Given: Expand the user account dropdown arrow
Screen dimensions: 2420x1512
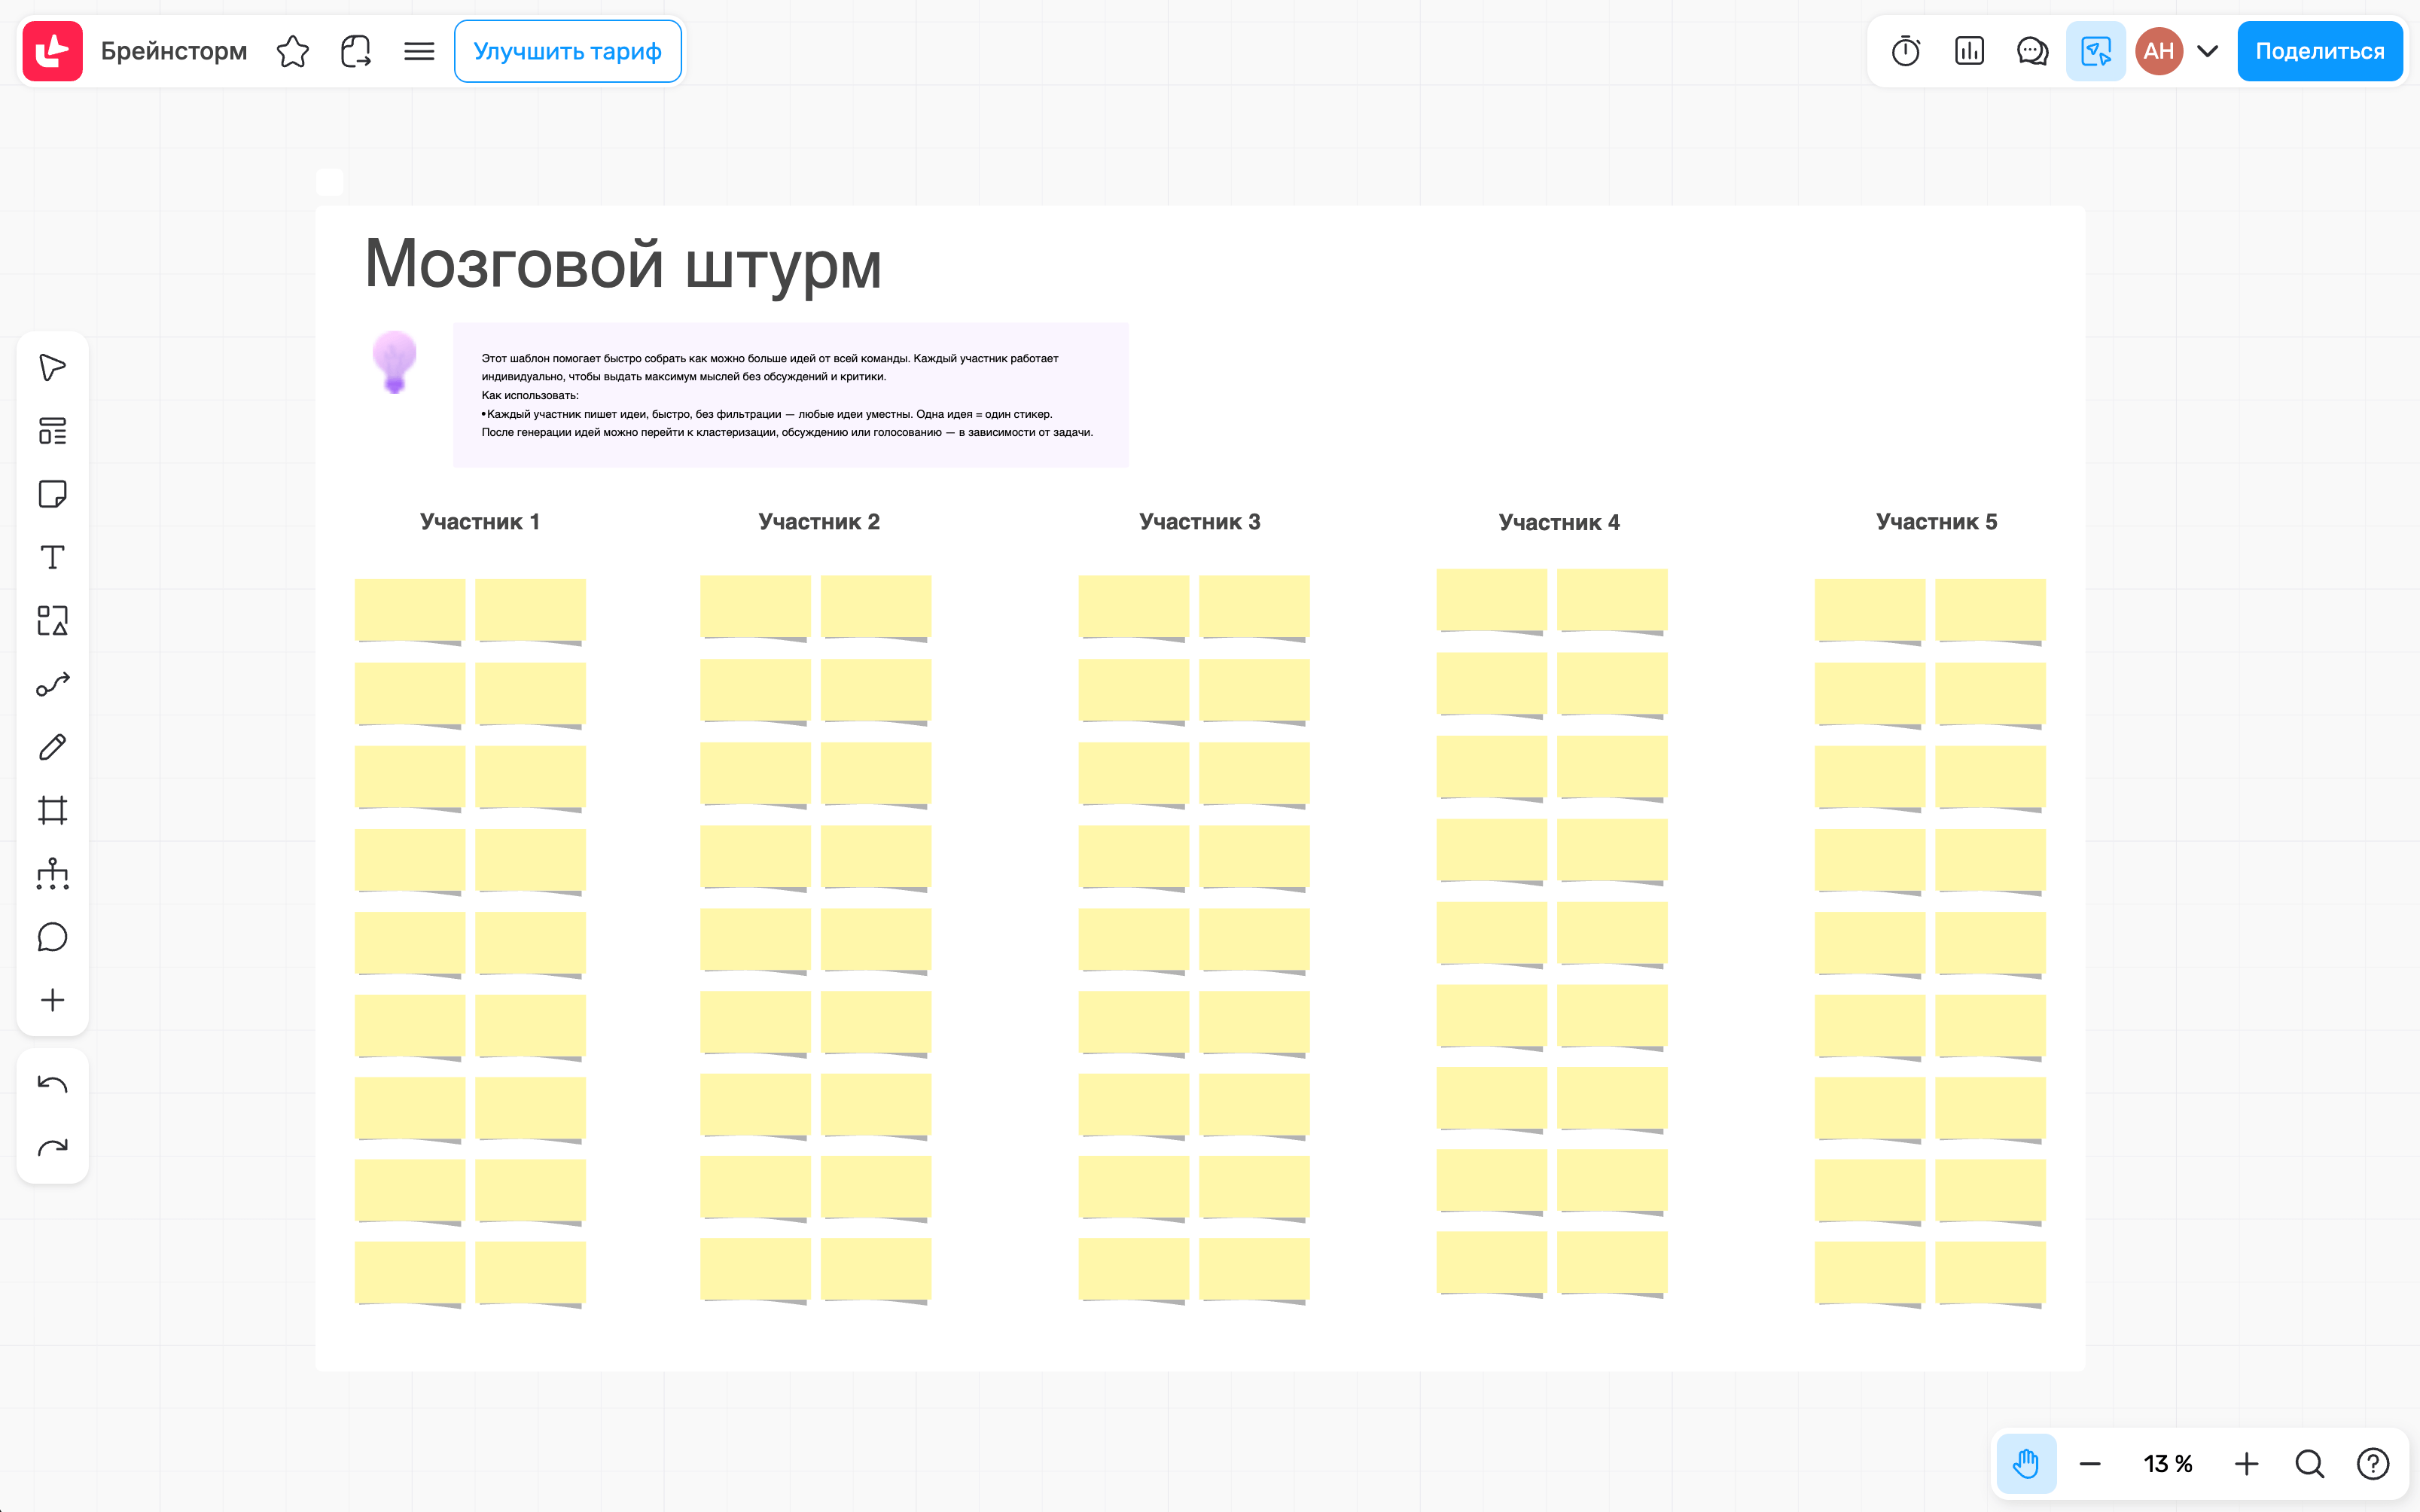Looking at the screenshot, I should [2207, 51].
